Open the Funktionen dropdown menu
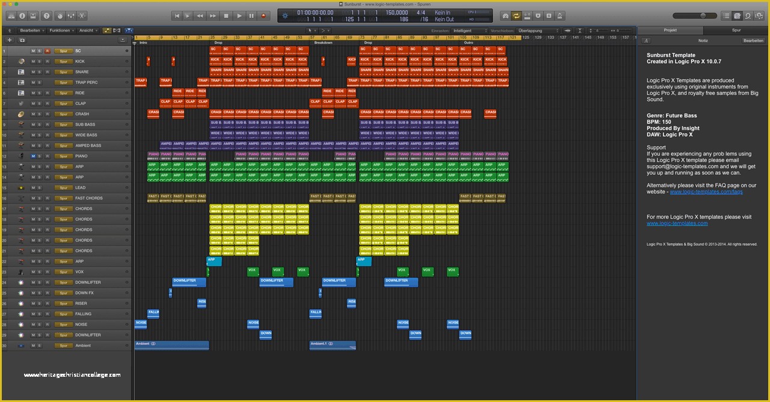Viewport: 770px width, 402px height. [62, 30]
